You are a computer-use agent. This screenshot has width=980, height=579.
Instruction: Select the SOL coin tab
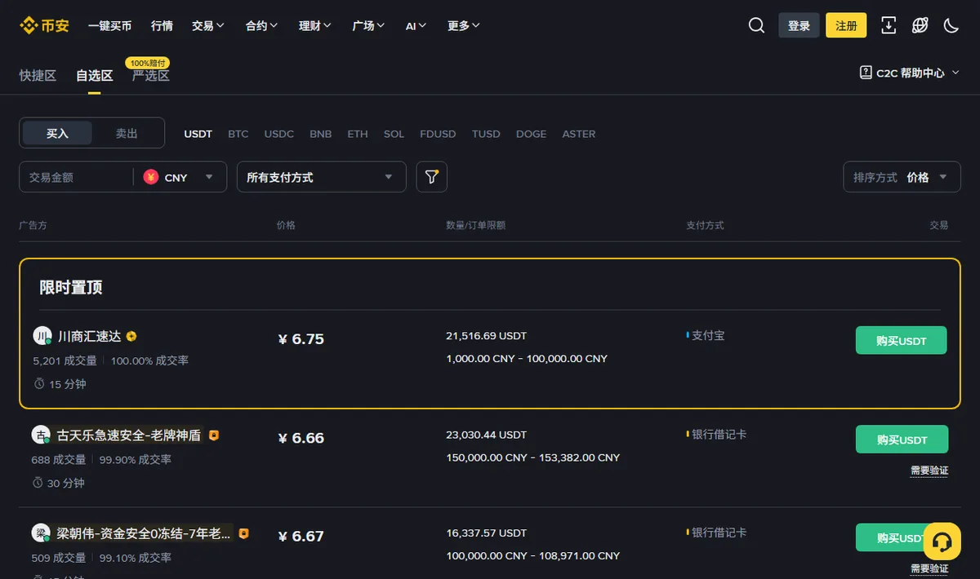click(x=394, y=134)
